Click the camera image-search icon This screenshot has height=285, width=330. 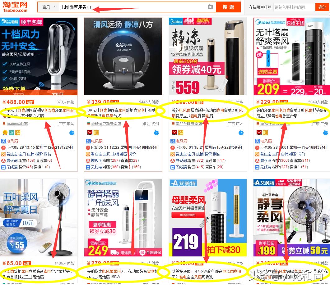tap(210, 7)
